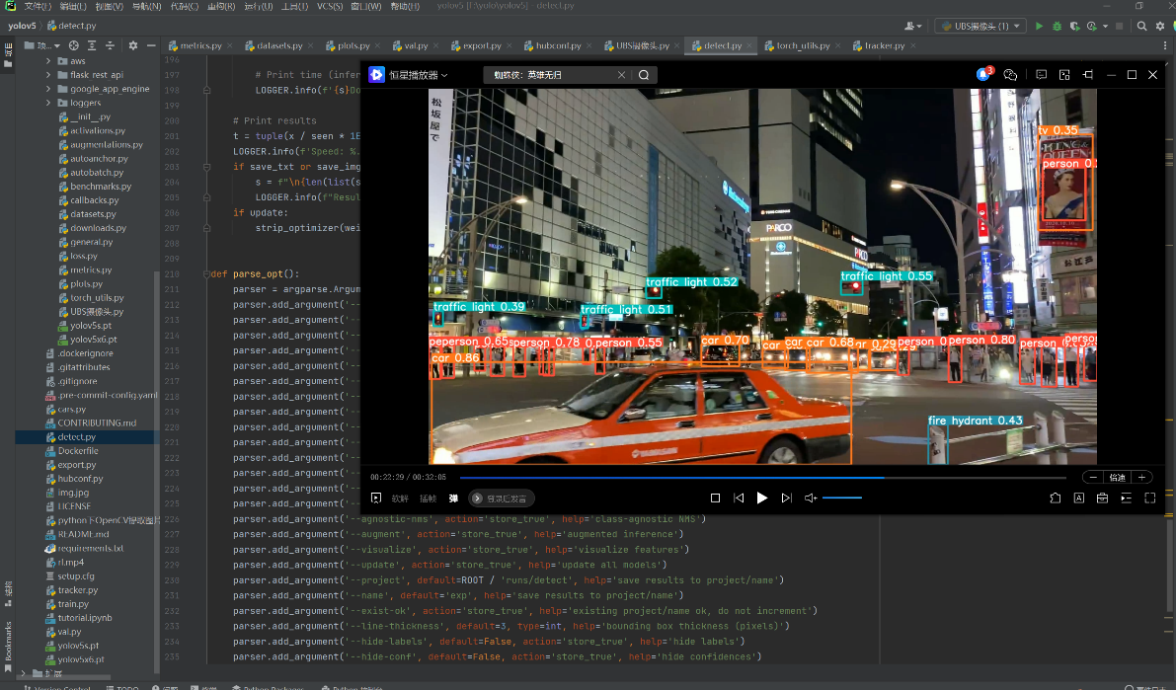Enter fullscreen mode in video player
Viewport: 1176px width, 690px height.
(x=1150, y=498)
